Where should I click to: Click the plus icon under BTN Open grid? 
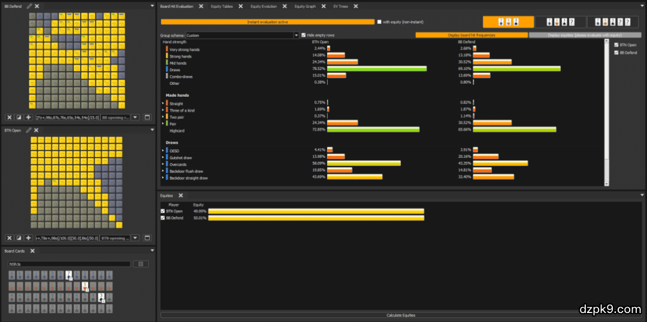pos(28,238)
